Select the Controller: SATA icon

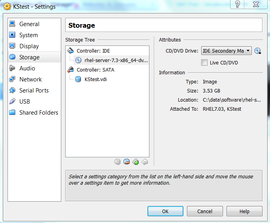[70, 70]
